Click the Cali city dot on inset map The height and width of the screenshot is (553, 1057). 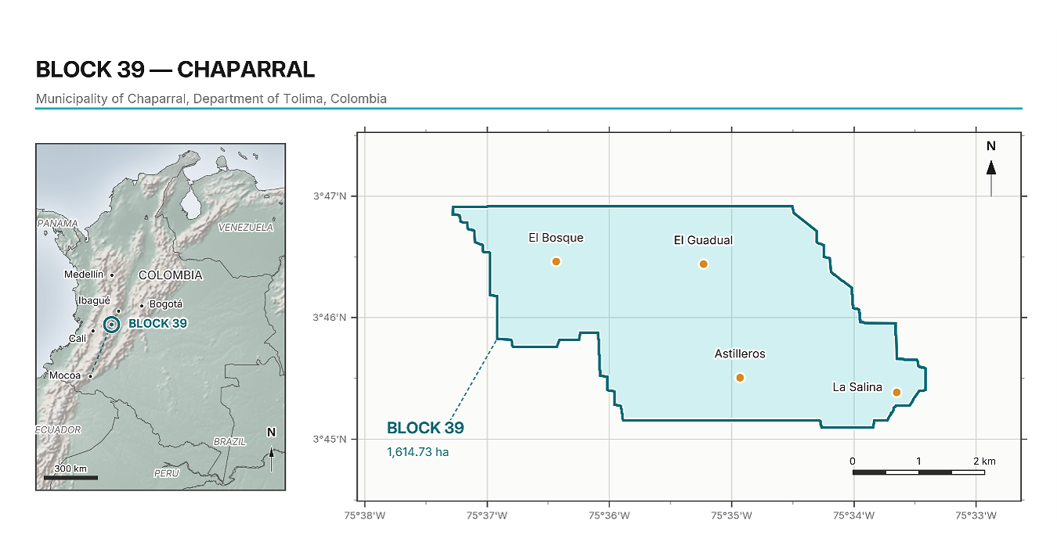93,330
